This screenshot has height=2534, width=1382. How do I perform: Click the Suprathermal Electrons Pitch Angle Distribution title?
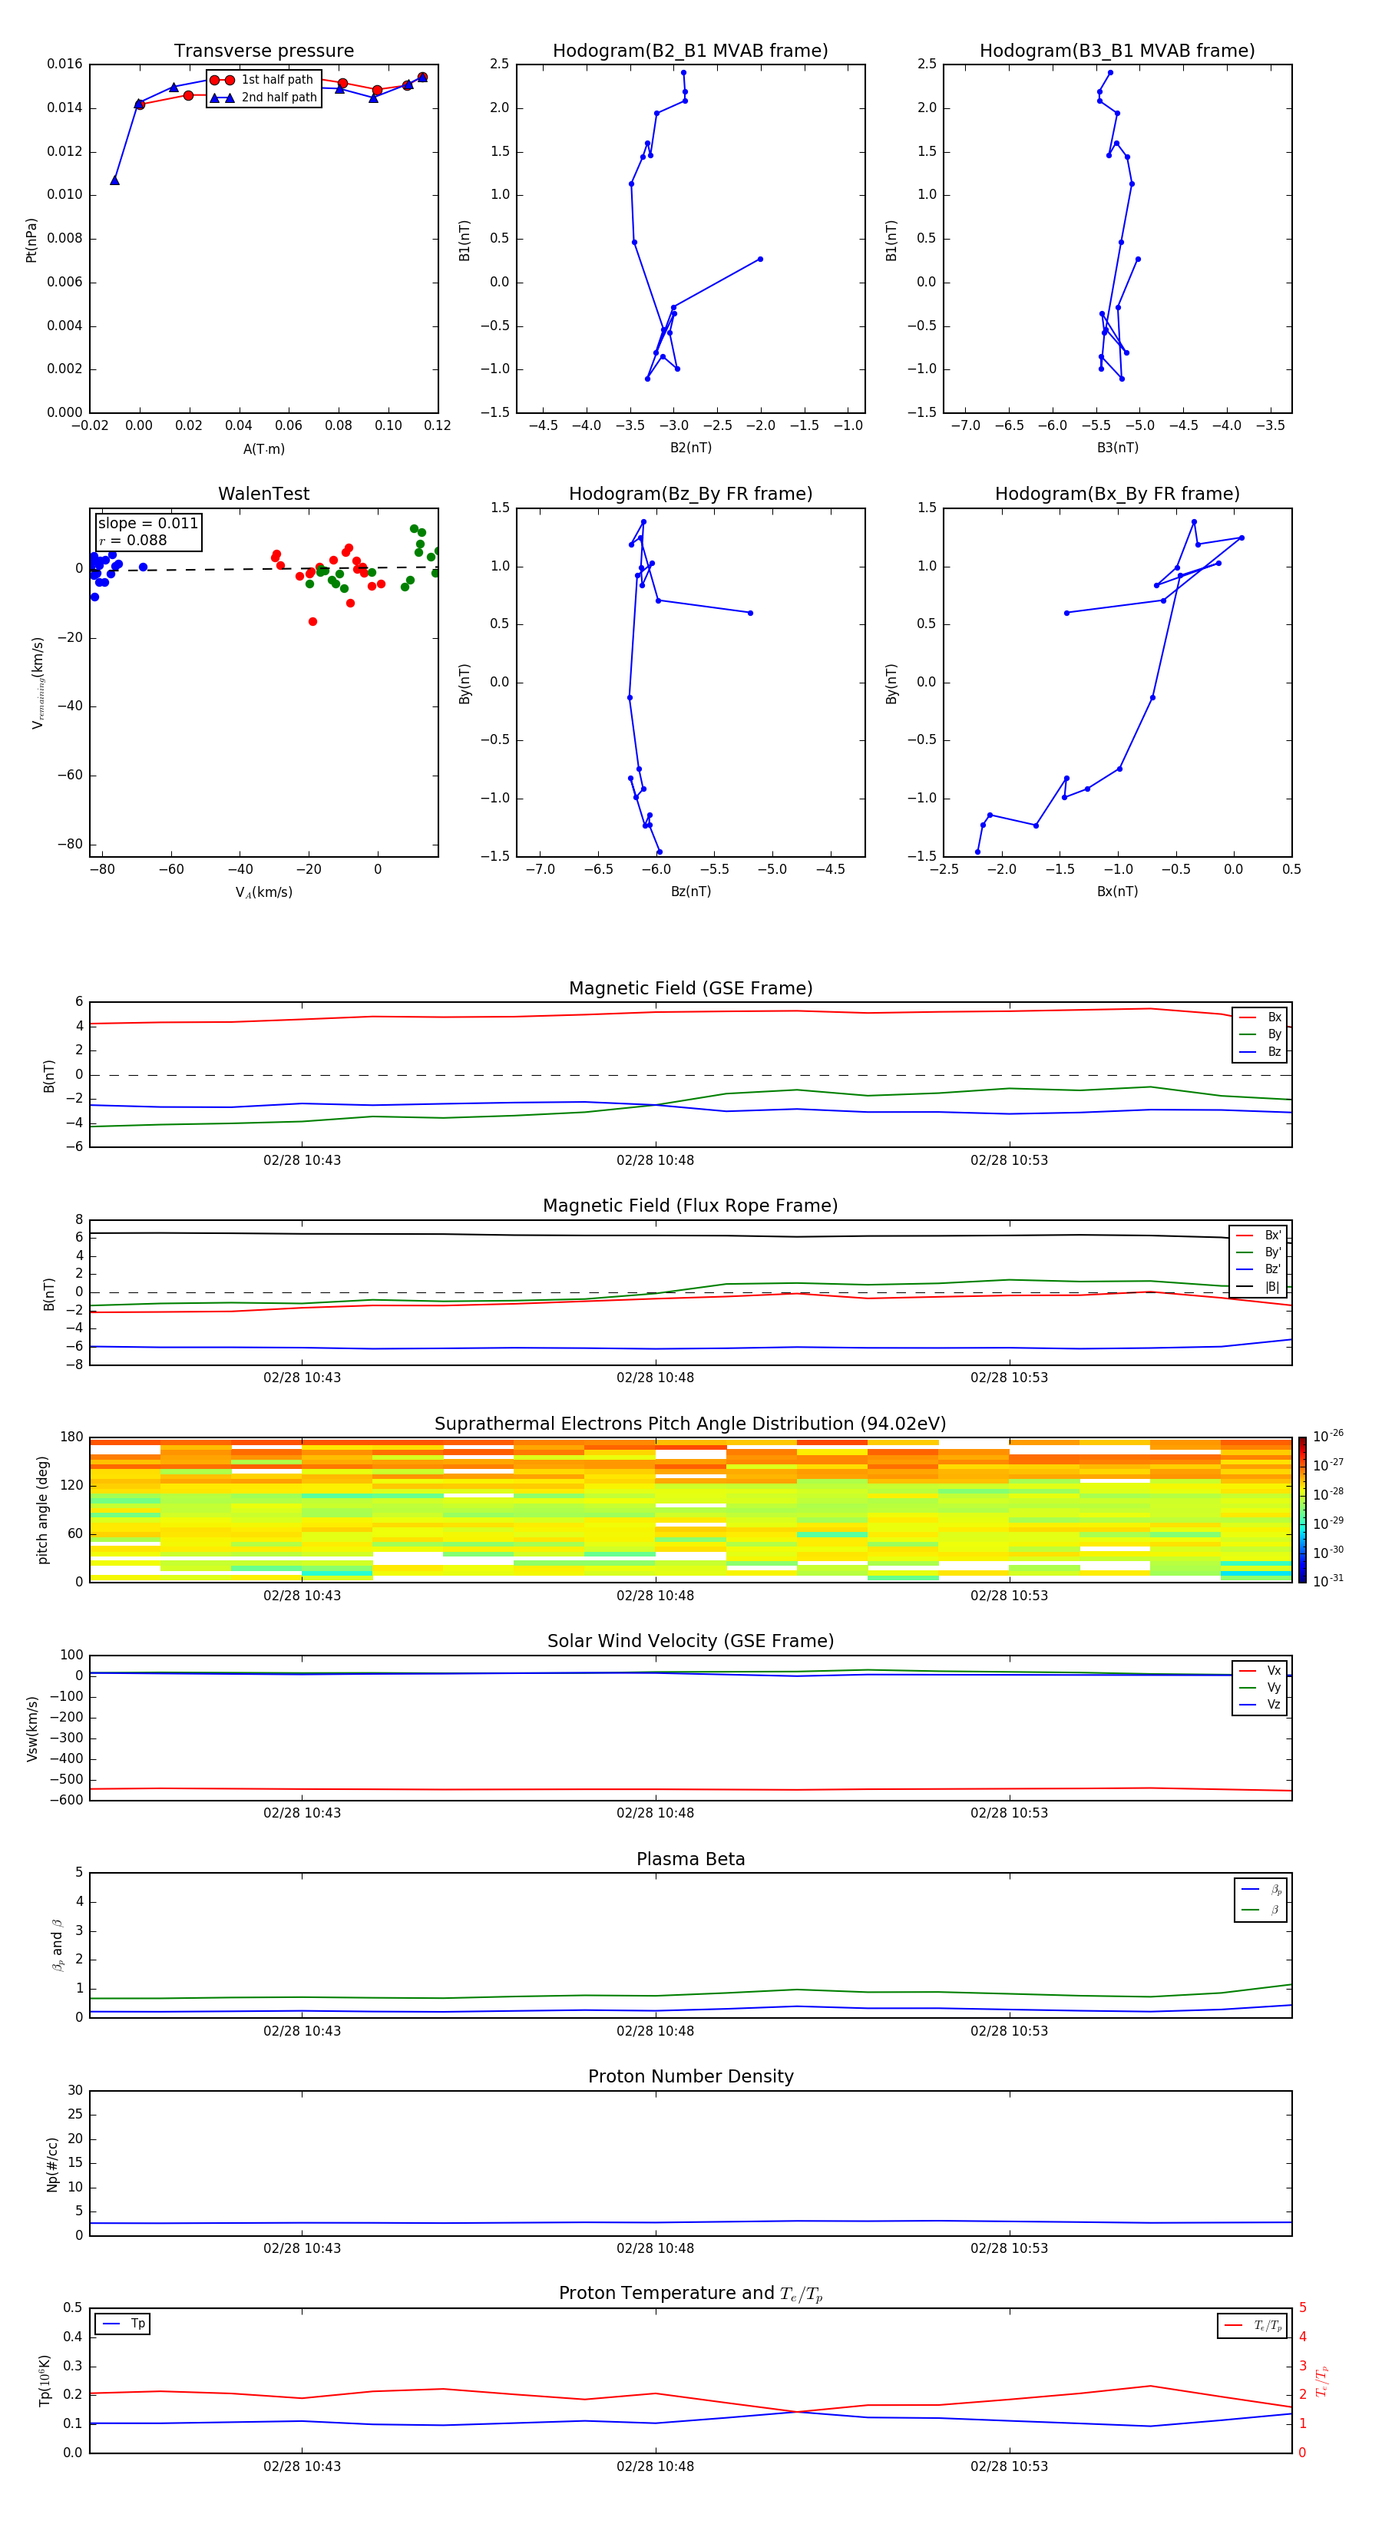point(690,1424)
